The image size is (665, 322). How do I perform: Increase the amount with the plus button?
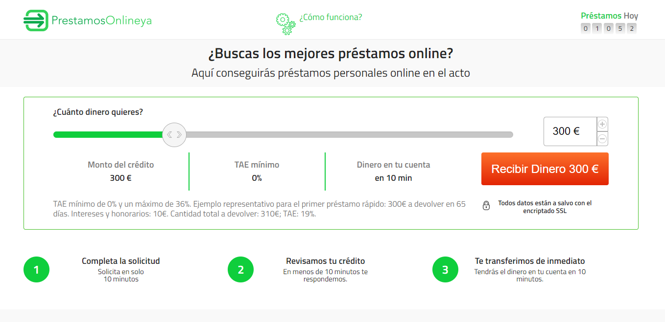click(602, 124)
